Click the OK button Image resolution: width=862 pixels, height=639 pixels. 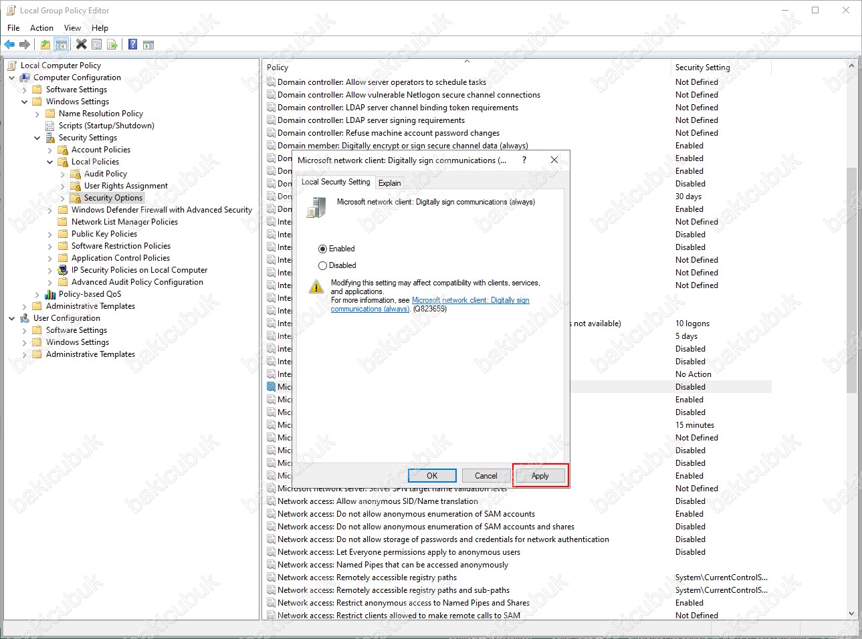[432, 476]
